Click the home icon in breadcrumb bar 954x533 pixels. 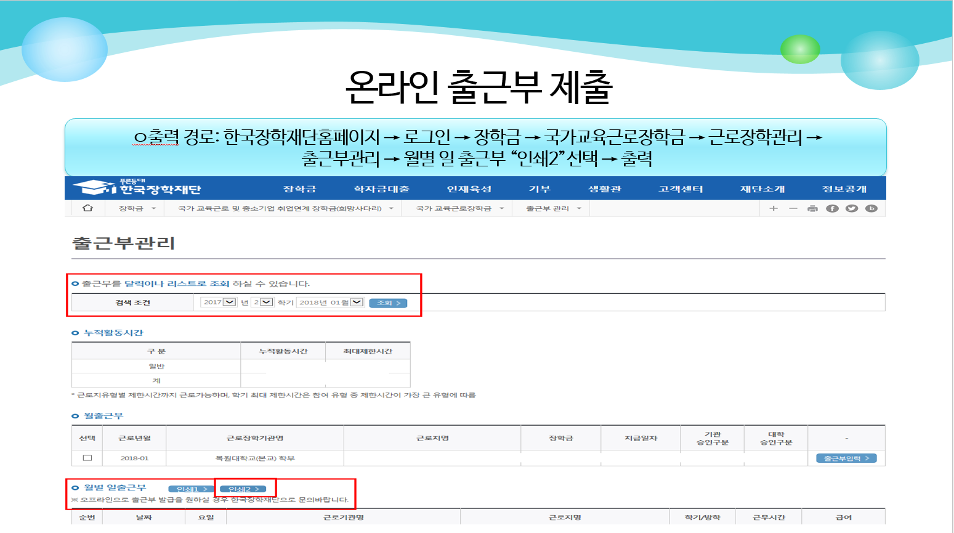point(87,208)
